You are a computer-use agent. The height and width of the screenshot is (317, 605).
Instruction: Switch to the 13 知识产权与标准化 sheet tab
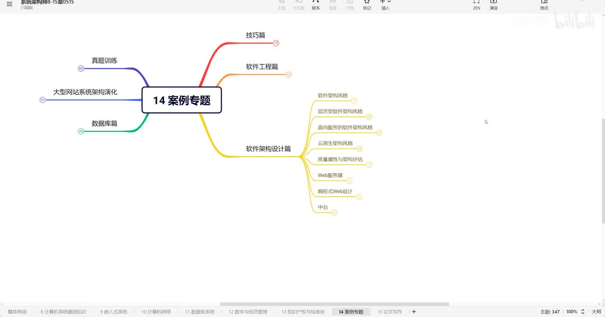(x=303, y=312)
